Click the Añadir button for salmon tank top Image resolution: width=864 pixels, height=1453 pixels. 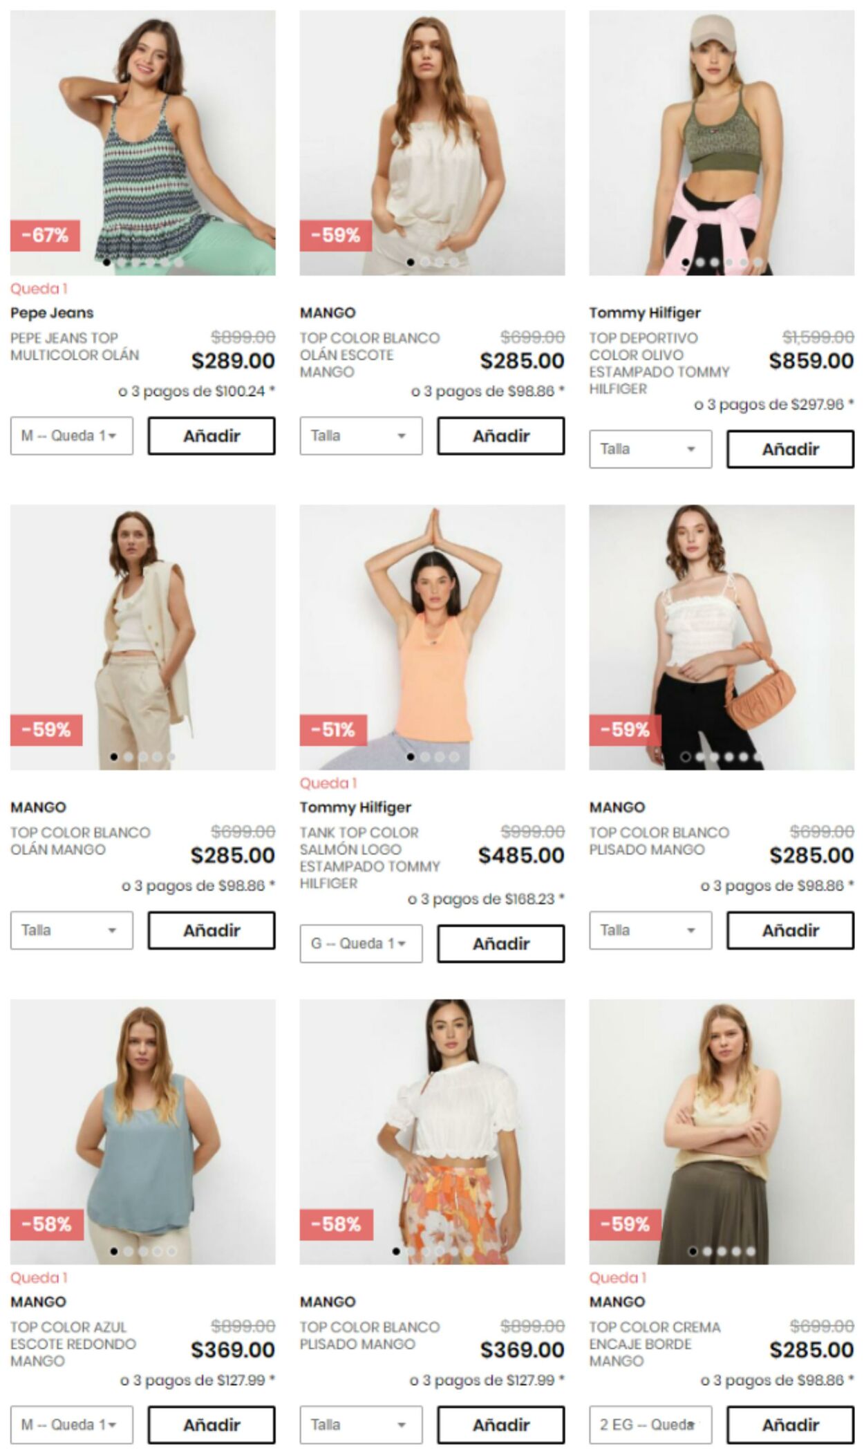tap(501, 944)
